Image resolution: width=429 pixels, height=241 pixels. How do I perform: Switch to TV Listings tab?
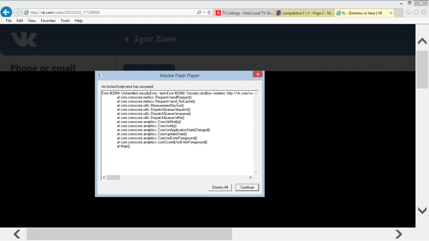(244, 13)
